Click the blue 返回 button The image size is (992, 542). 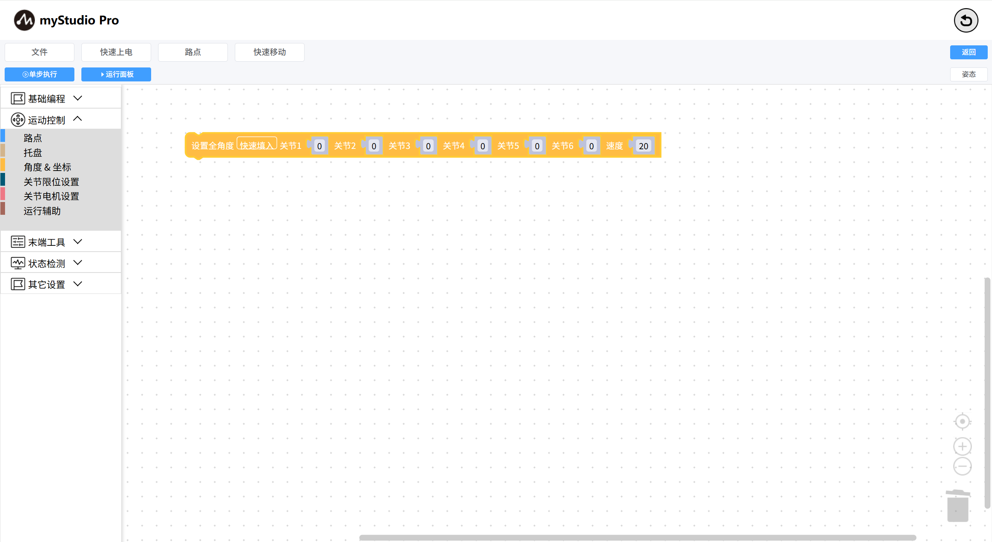[x=968, y=52]
